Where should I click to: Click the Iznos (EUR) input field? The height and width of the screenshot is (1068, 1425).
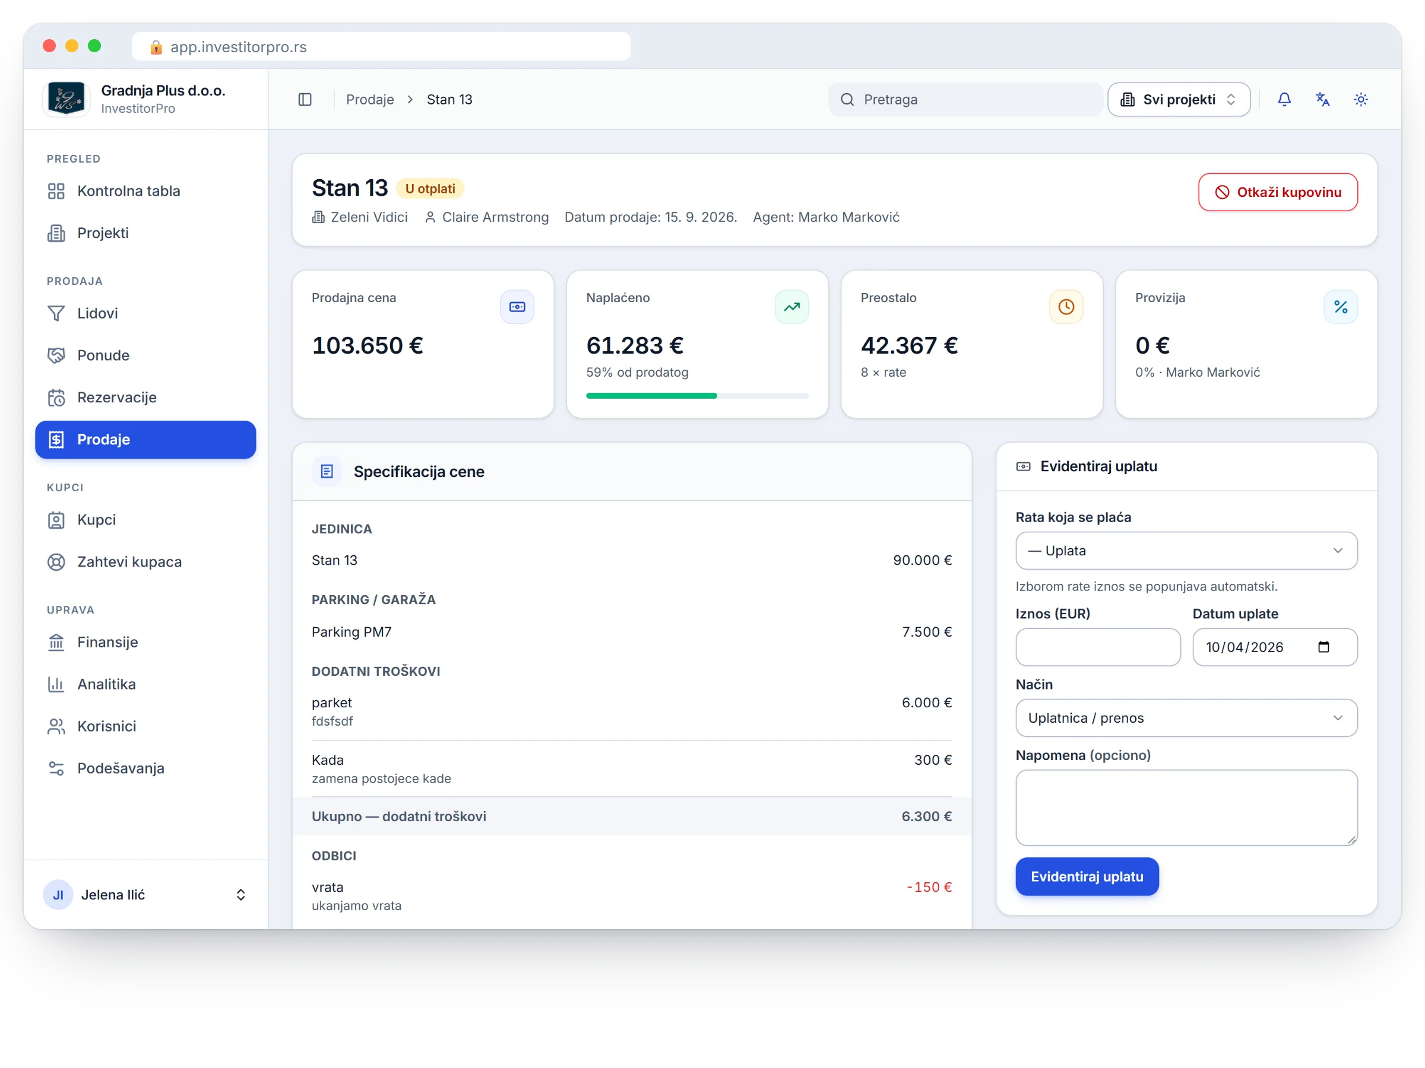[1098, 647]
